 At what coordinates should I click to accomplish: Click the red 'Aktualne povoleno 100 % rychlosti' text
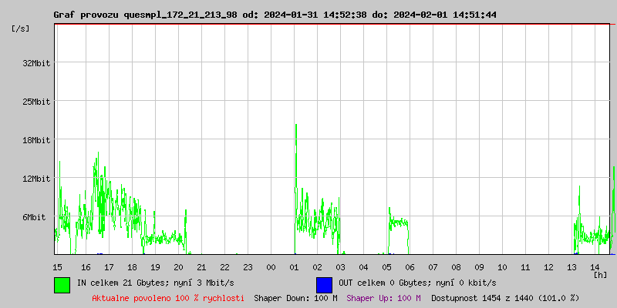168,298
